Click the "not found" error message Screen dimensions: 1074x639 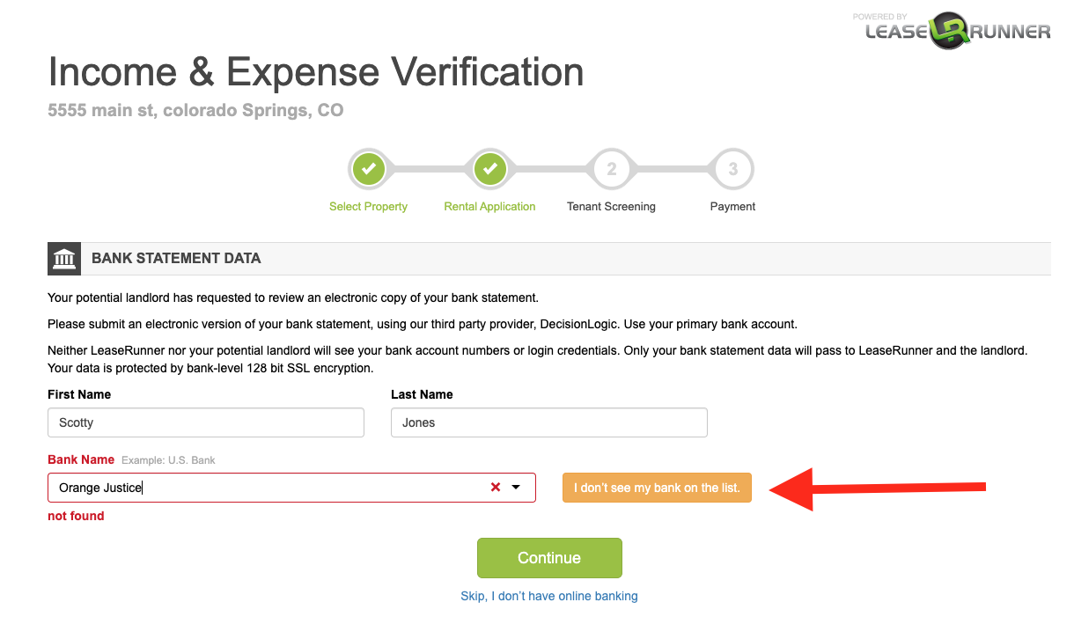[x=76, y=517]
